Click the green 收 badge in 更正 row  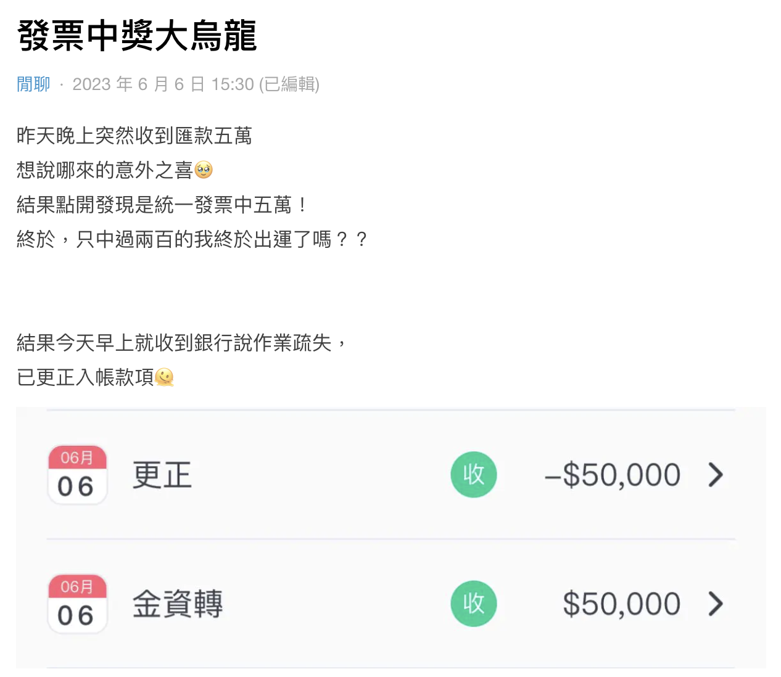click(x=474, y=475)
